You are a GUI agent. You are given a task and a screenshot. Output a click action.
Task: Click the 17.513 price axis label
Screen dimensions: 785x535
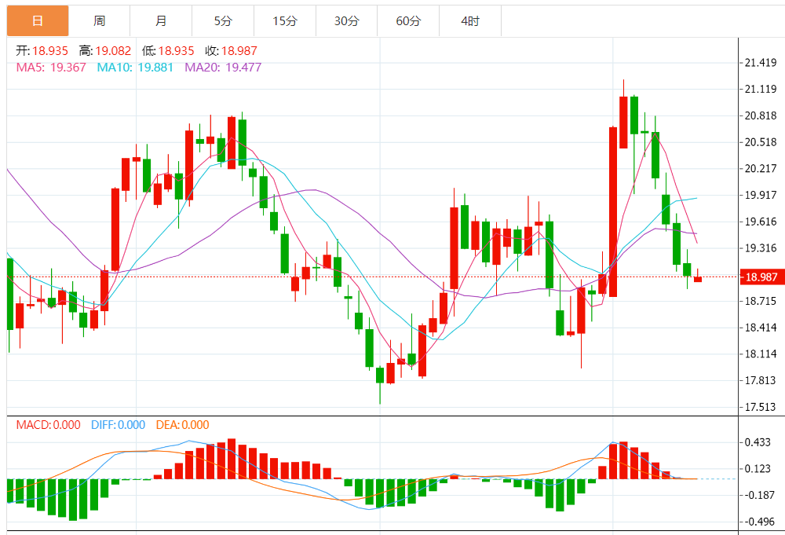pyautogui.click(x=761, y=407)
